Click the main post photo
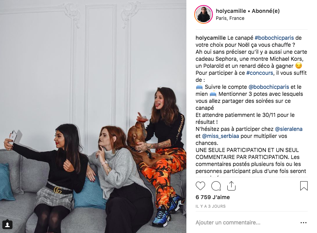 point(93,116)
